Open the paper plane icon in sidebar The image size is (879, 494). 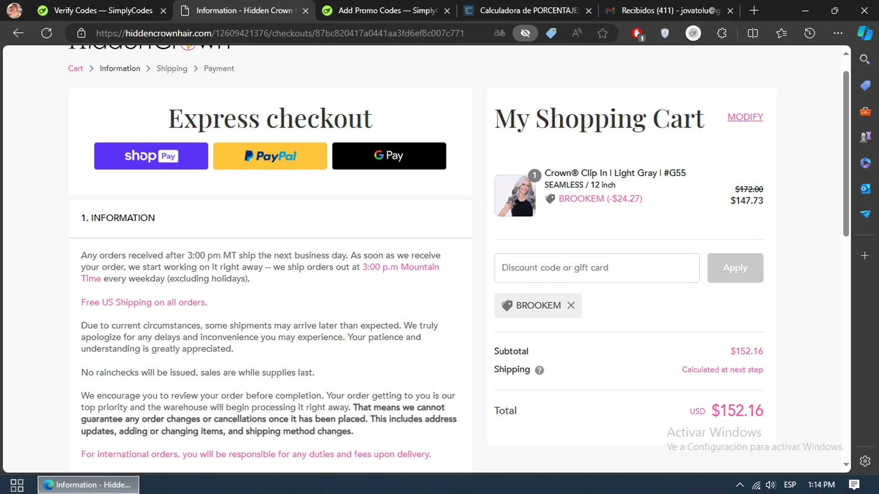coord(865,214)
